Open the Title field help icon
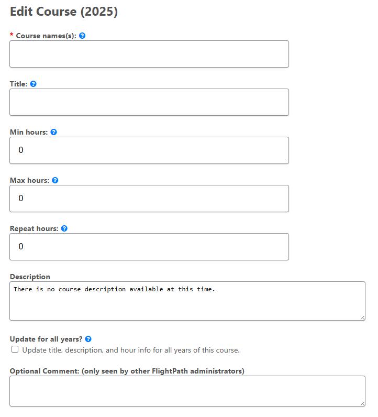378x417 pixels. tap(34, 84)
